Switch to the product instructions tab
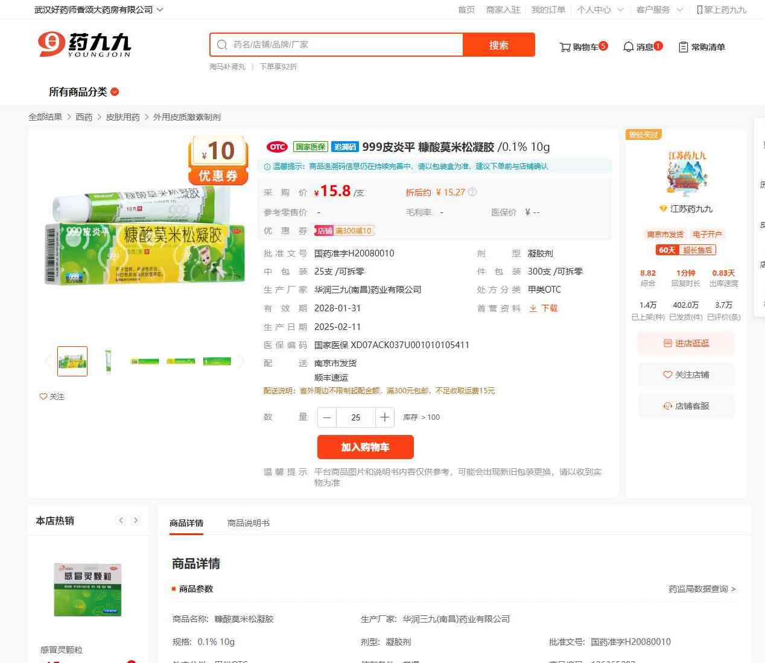The width and height of the screenshot is (765, 663). click(248, 523)
